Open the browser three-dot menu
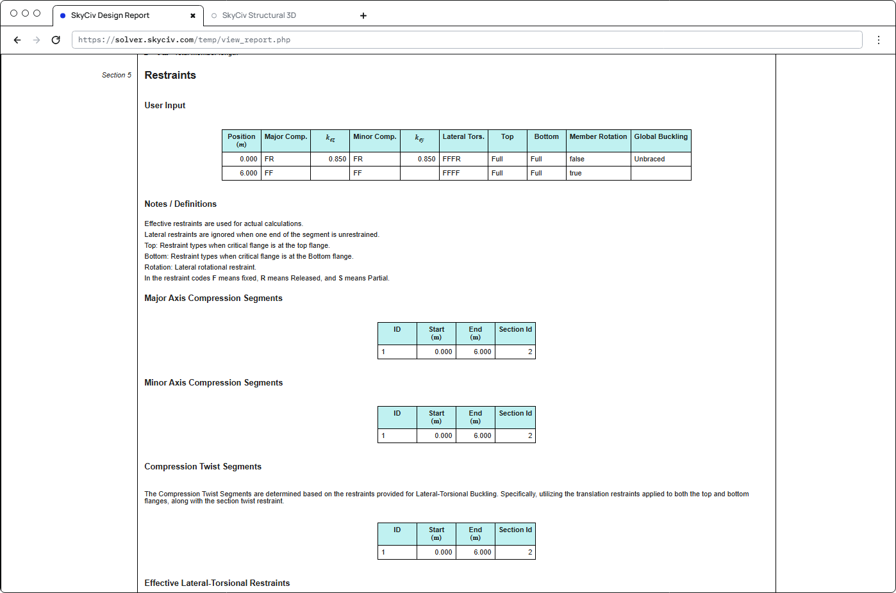 [x=879, y=40]
